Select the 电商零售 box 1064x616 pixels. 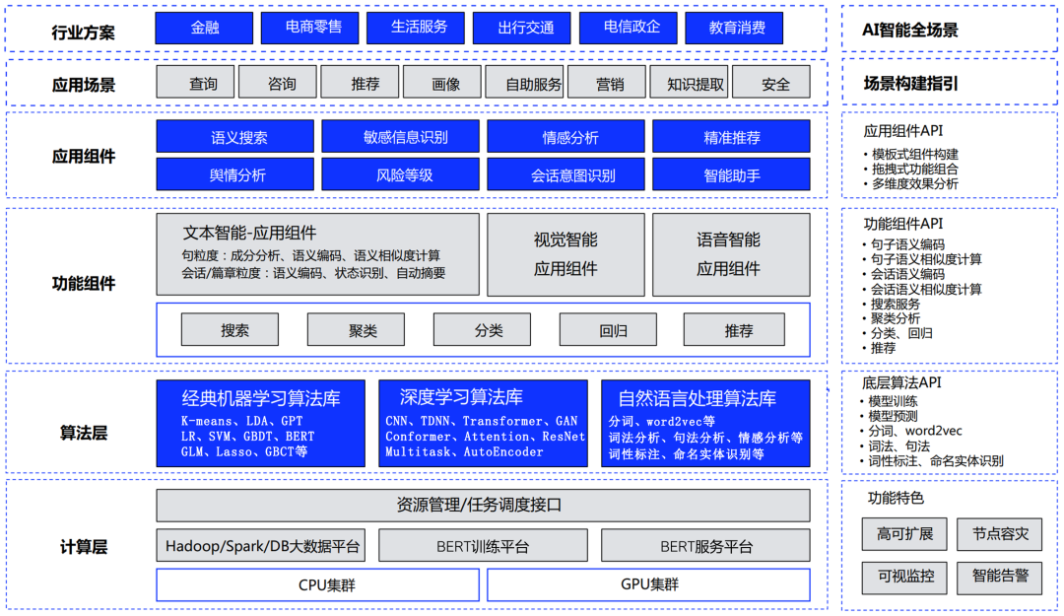(x=310, y=28)
